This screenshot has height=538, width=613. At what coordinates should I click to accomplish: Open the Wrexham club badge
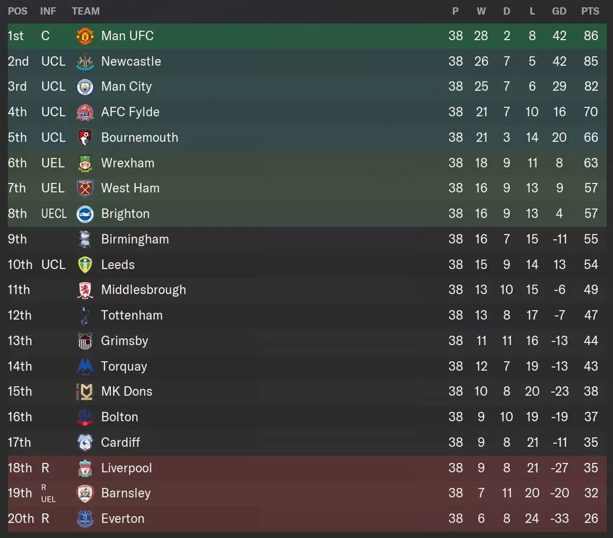click(x=85, y=163)
